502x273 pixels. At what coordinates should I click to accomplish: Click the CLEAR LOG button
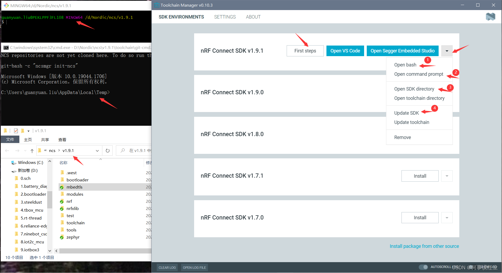pyautogui.click(x=167, y=267)
